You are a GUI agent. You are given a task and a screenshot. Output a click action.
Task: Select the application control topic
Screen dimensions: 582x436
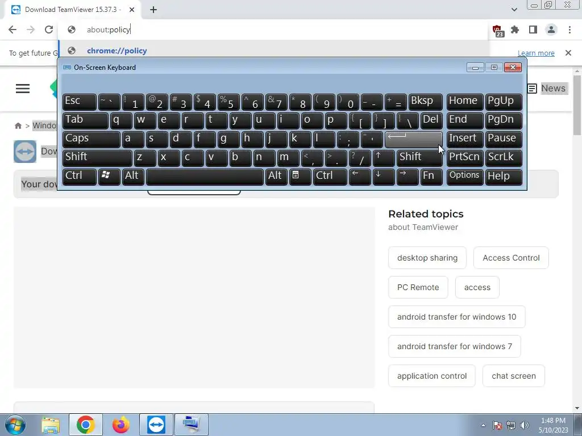[432, 376]
